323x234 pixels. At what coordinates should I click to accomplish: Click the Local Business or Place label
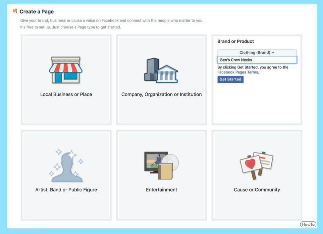tap(66, 94)
